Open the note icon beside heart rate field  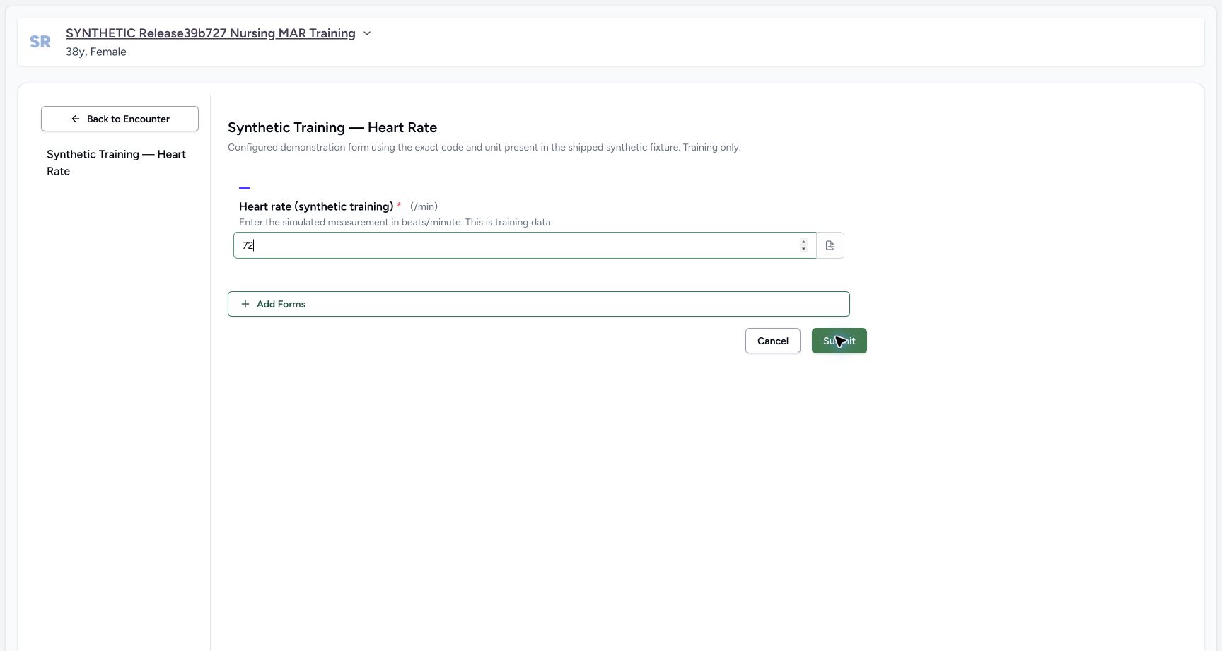830,245
